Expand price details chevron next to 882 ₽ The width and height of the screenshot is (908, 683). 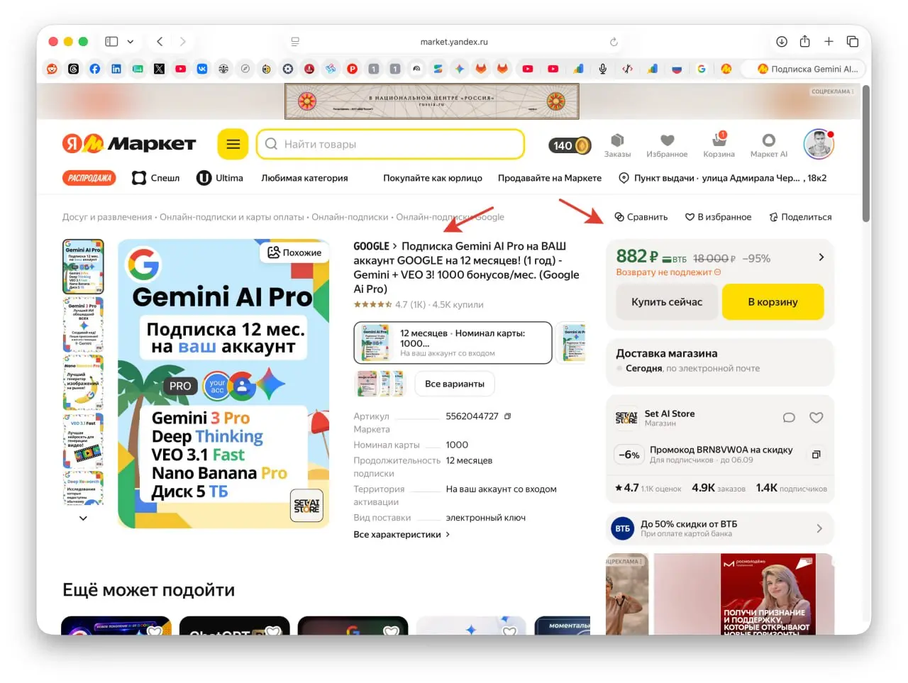[x=821, y=257]
